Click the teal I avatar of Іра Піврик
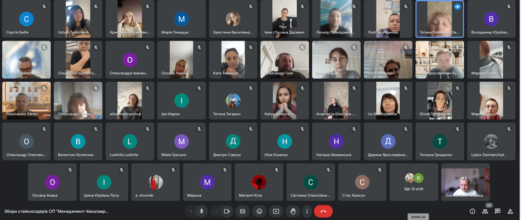Screen dimensions: 521x220 (x=181, y=101)
